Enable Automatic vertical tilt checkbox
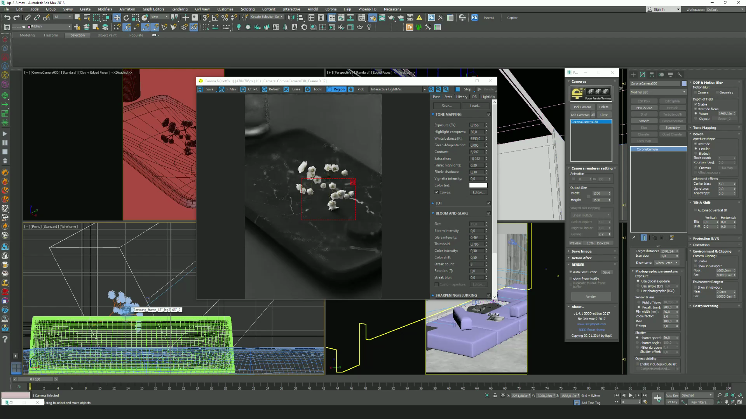The width and height of the screenshot is (746, 419). [x=695, y=210]
